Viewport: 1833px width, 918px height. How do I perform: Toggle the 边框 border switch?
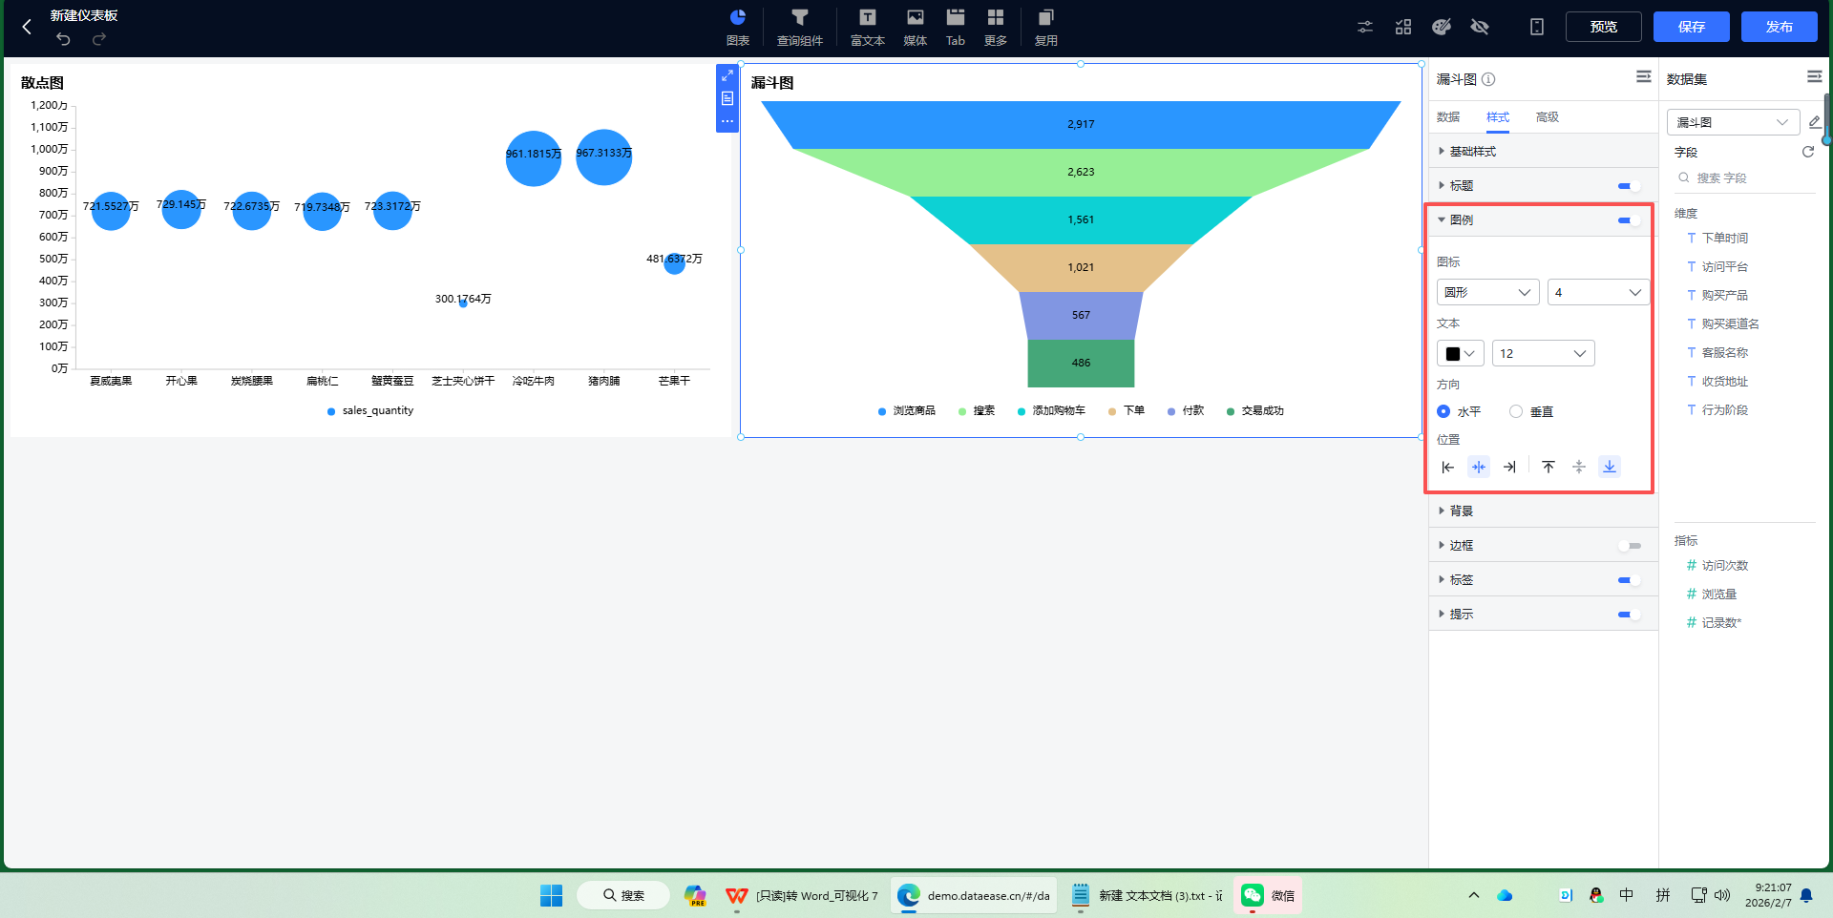click(x=1629, y=546)
